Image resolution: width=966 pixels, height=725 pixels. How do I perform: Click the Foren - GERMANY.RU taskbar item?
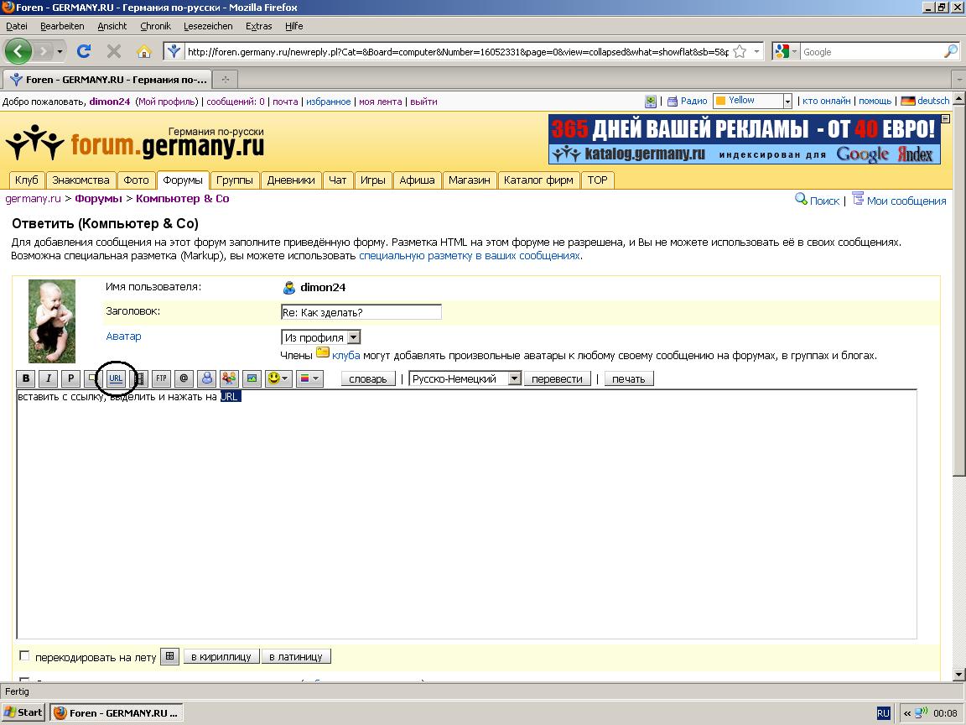[x=117, y=713]
